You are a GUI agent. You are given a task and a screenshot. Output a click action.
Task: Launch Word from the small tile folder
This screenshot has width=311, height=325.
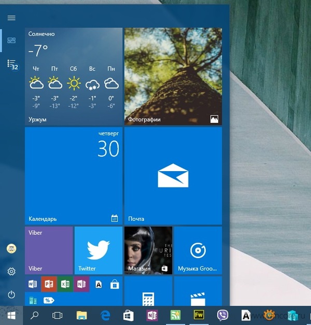(x=32, y=284)
